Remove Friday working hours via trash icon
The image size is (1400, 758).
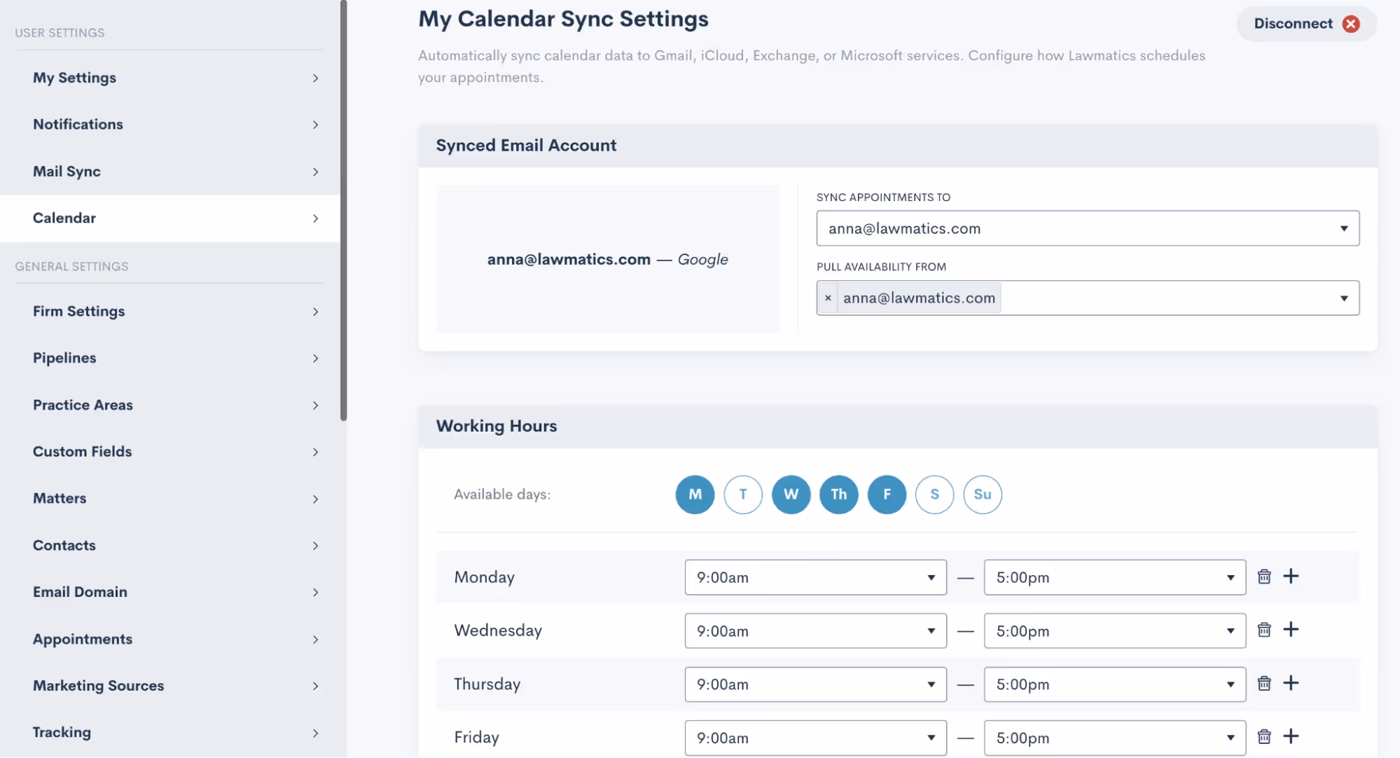click(x=1263, y=737)
